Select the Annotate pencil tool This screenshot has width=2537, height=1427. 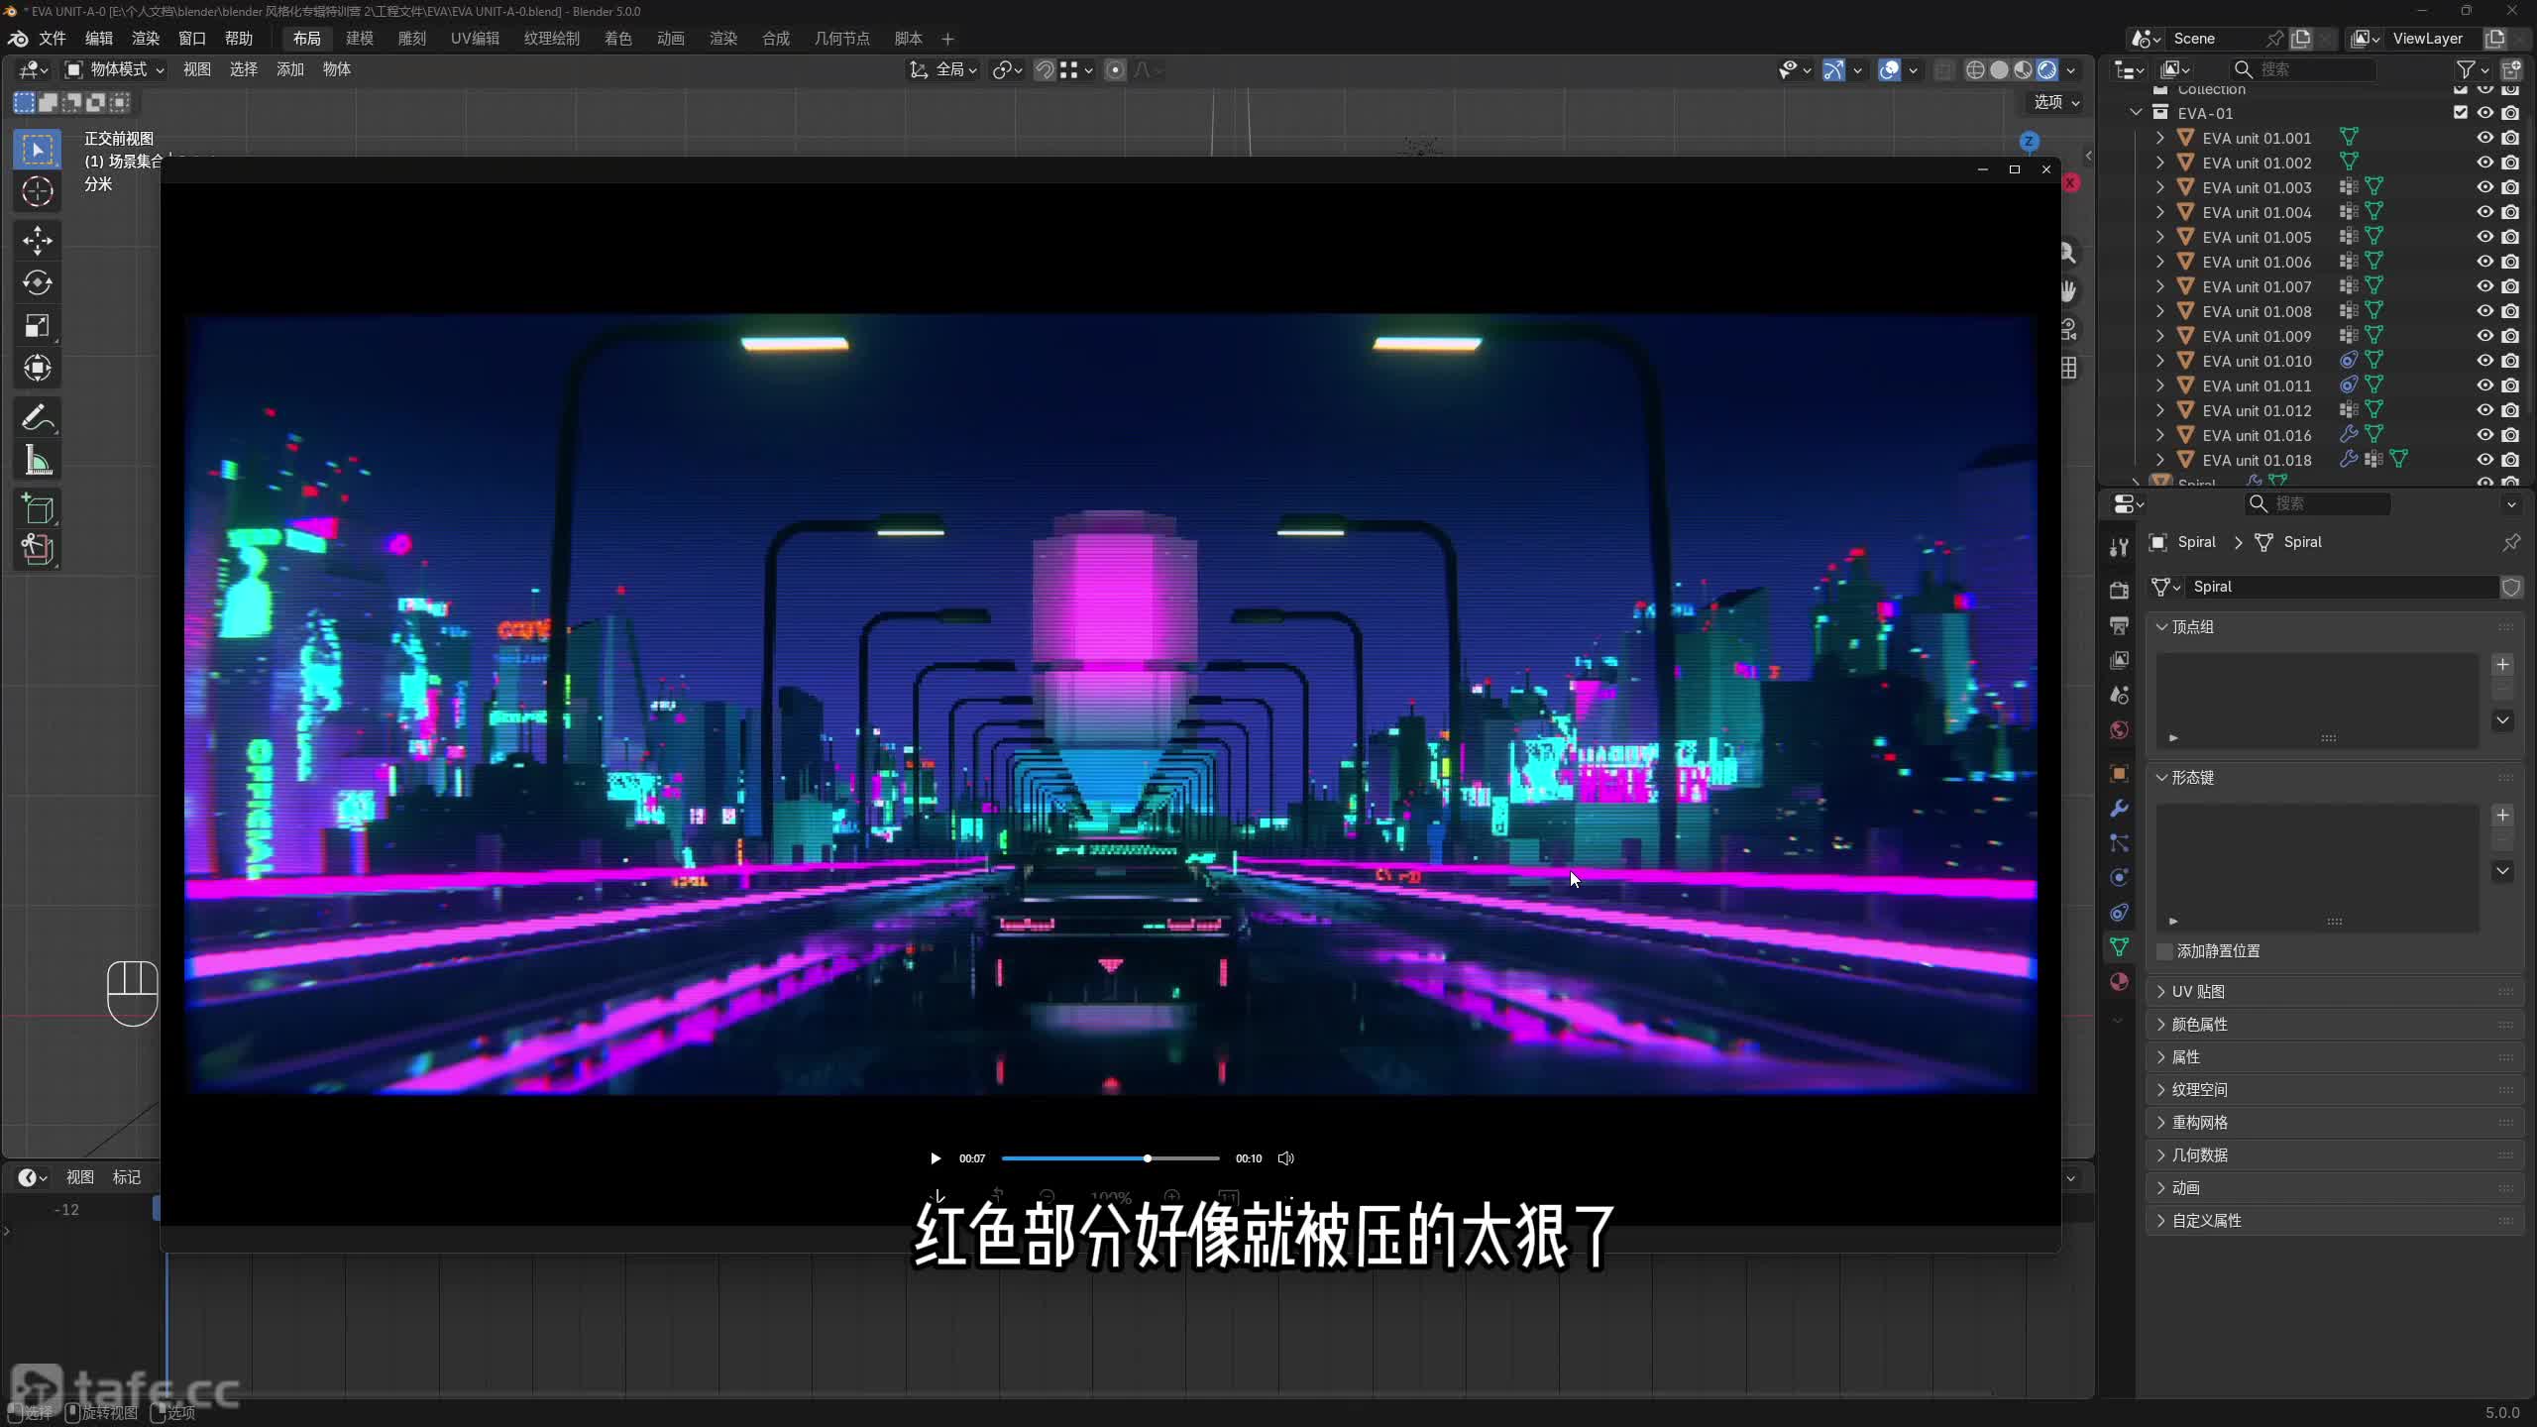click(x=38, y=417)
